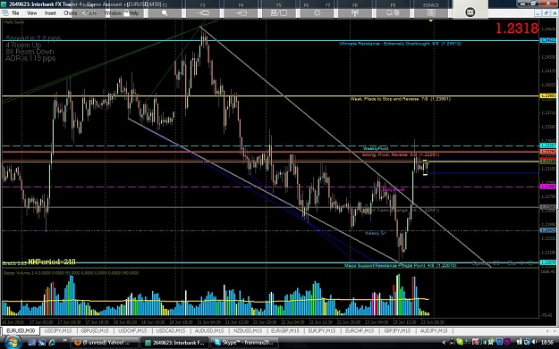
Task: Select the Weekly S1 label
Action: [x=375, y=233]
